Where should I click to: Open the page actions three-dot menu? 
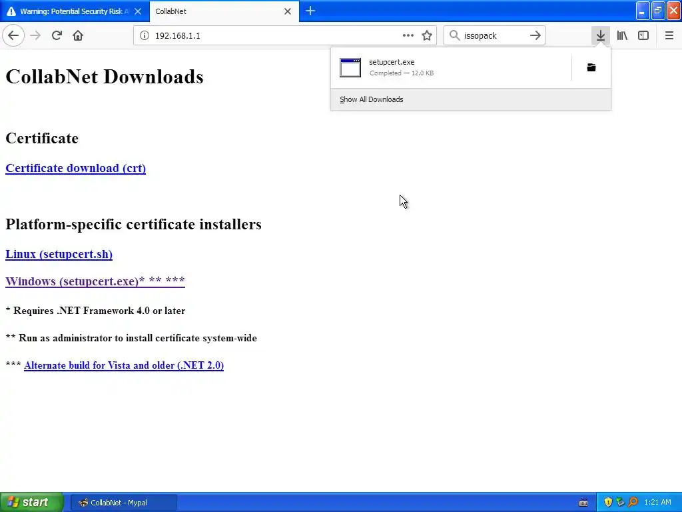(408, 35)
